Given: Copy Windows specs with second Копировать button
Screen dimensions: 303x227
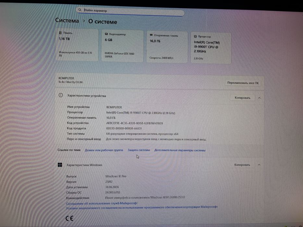Looking at the screenshot, I should 242,165.
